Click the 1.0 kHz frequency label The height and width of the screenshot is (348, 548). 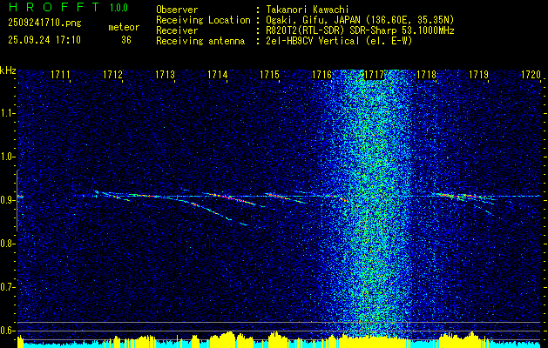pyautogui.click(x=6, y=157)
